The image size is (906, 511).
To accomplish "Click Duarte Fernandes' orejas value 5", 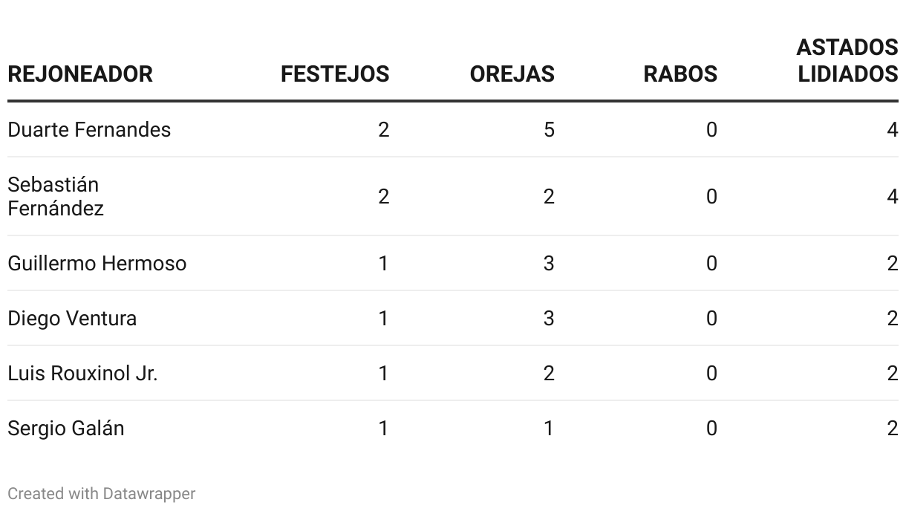I will coord(549,130).
